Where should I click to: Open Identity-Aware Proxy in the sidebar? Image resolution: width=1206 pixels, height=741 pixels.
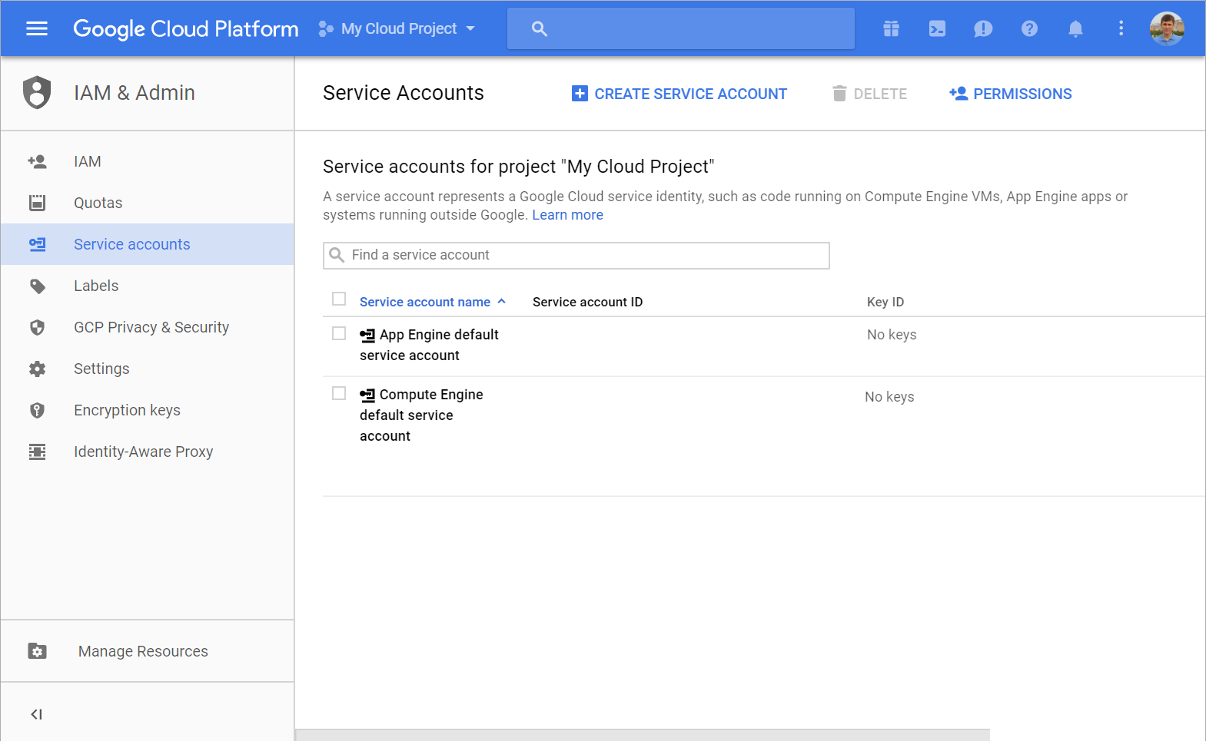148,452
